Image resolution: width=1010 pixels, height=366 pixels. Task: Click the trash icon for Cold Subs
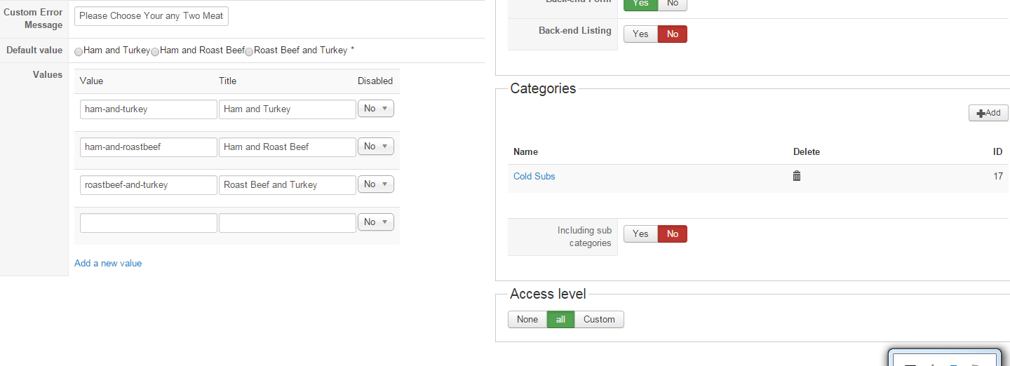click(797, 176)
